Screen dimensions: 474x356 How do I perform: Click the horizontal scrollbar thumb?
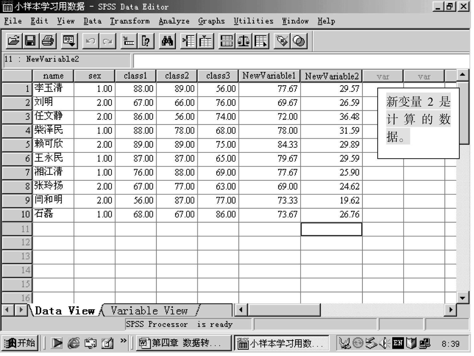click(x=284, y=310)
